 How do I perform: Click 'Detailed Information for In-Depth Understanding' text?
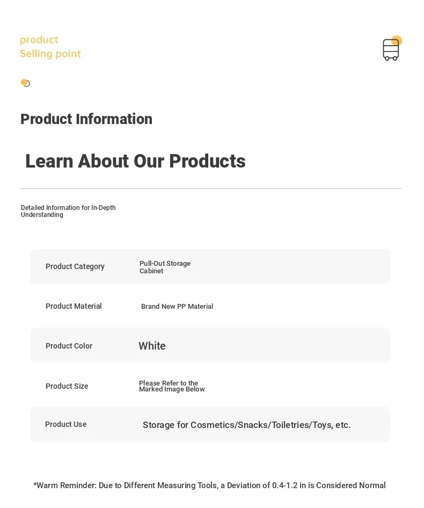tap(68, 211)
